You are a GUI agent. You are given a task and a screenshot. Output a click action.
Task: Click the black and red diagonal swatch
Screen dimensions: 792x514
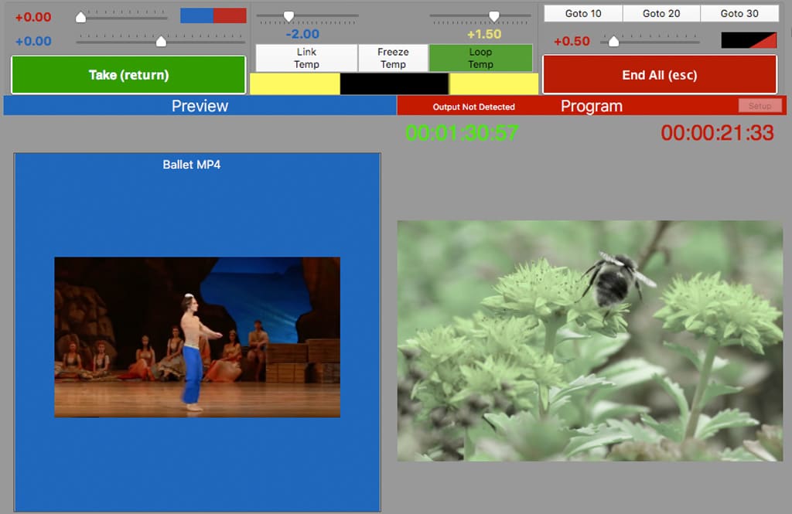point(748,40)
